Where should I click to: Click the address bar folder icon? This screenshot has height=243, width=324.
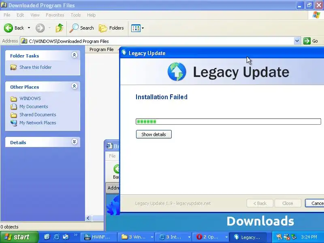pos(24,41)
